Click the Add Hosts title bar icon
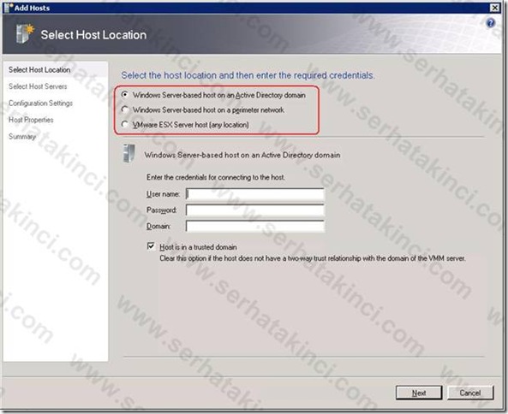The width and height of the screenshot is (508, 414). tap(9, 8)
